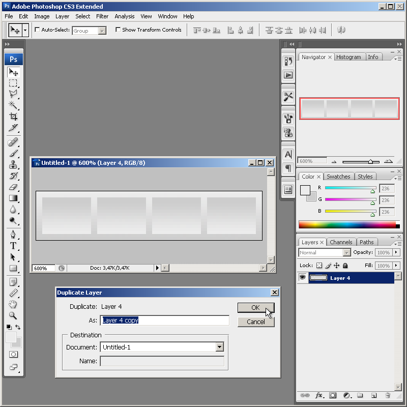Open the Opacity slider arrow
The image size is (407, 407).
click(x=396, y=252)
